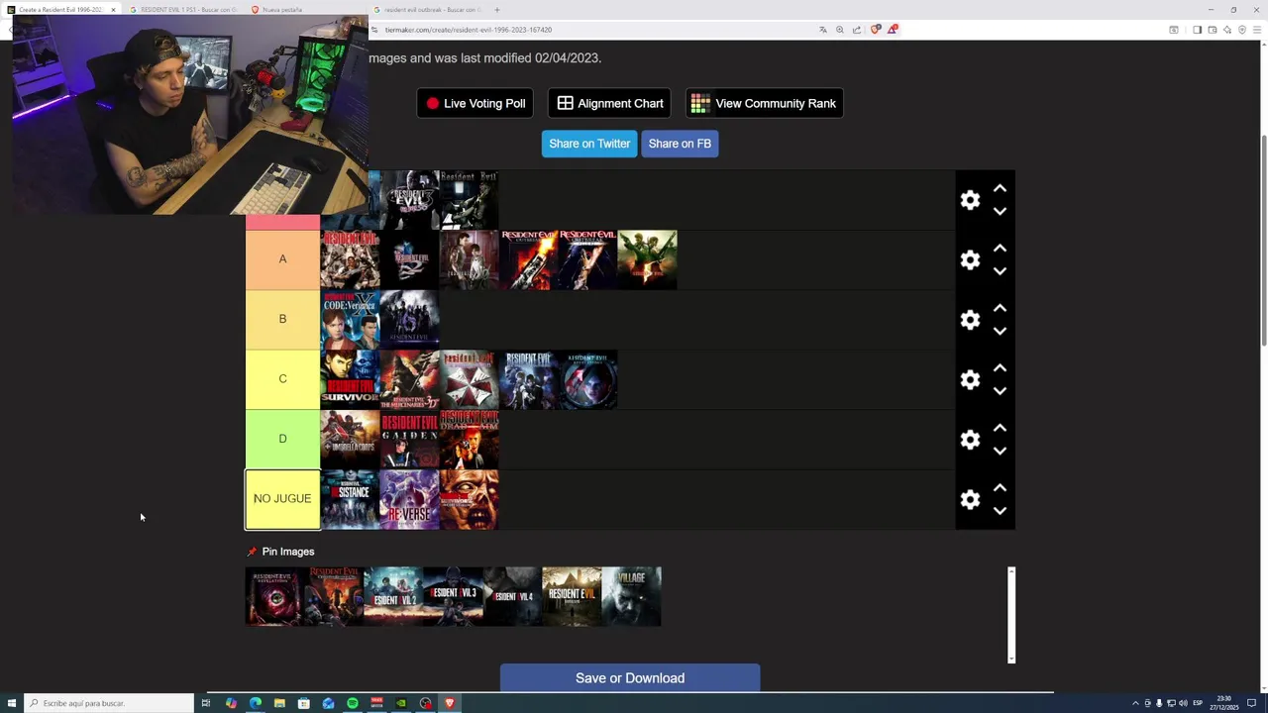The width and height of the screenshot is (1268, 713).
Task: Select yellow tier C label
Action: coord(282,379)
